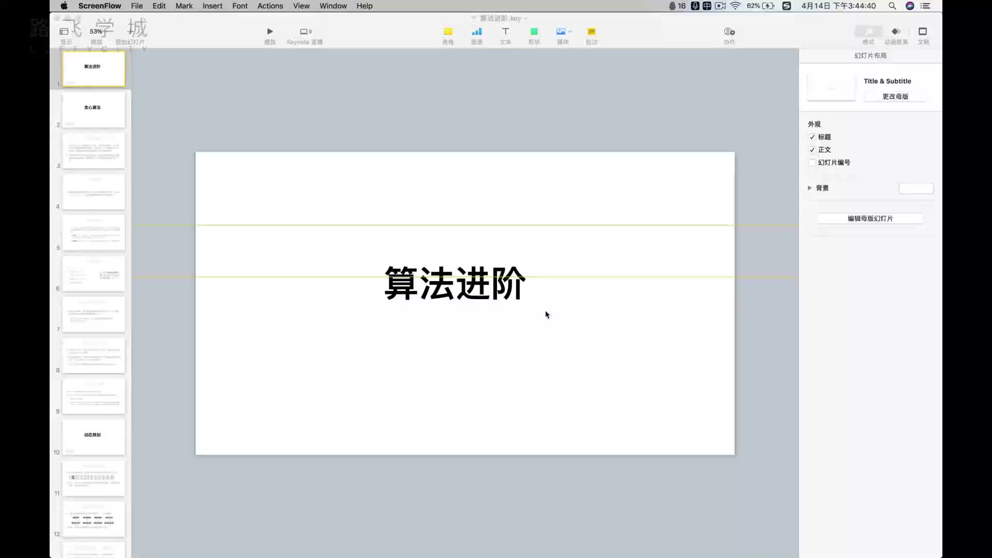Open the Mark menu
992x558 pixels.
(x=184, y=6)
